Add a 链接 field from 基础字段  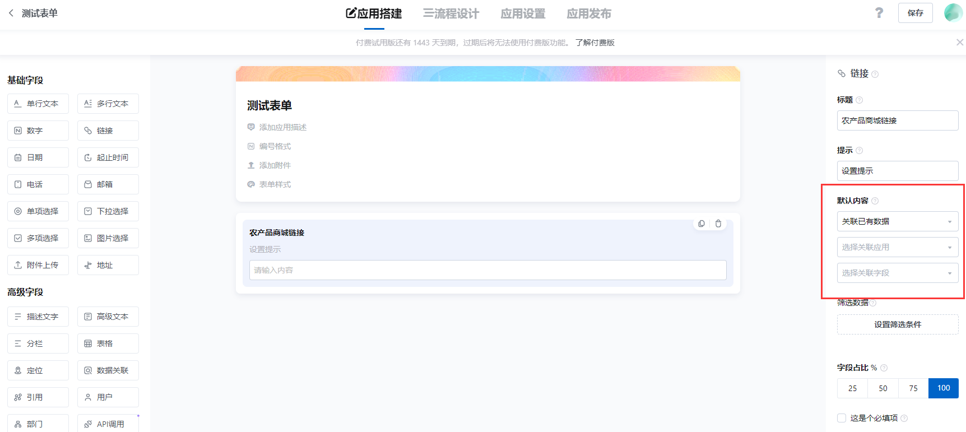point(108,131)
